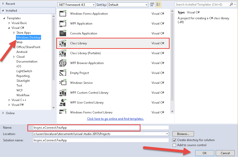Click the Windows Service template icon
The width and height of the screenshot is (238, 157).
coord(63,83)
